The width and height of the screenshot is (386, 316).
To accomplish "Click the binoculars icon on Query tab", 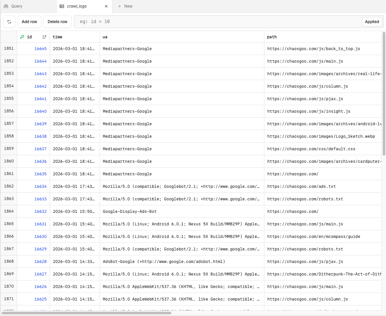I will click(x=6, y=6).
